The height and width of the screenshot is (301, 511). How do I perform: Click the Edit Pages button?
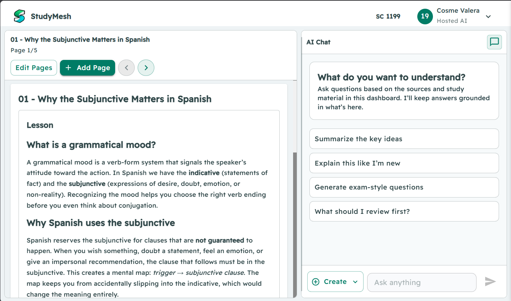34,68
